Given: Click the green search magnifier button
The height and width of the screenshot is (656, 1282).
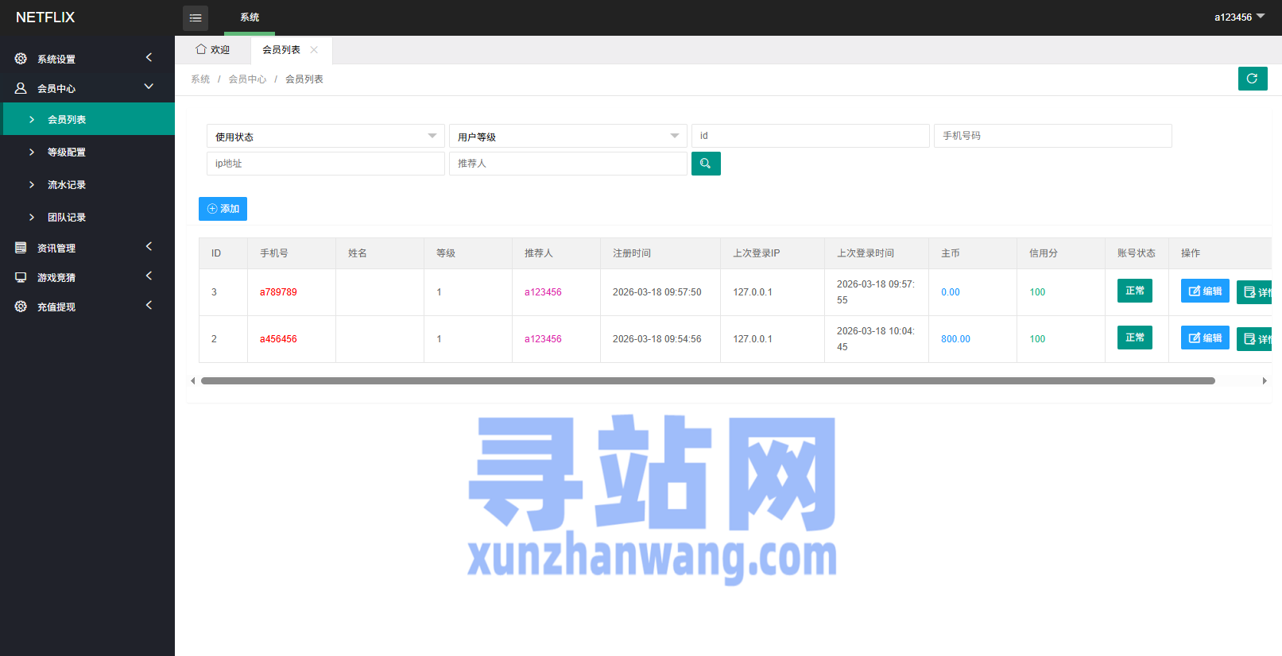Looking at the screenshot, I should click(x=706, y=164).
